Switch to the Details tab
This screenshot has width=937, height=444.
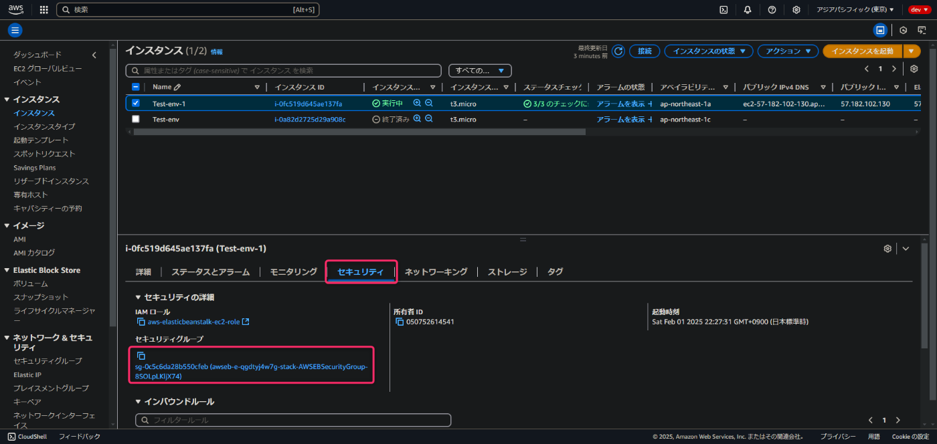coord(143,272)
